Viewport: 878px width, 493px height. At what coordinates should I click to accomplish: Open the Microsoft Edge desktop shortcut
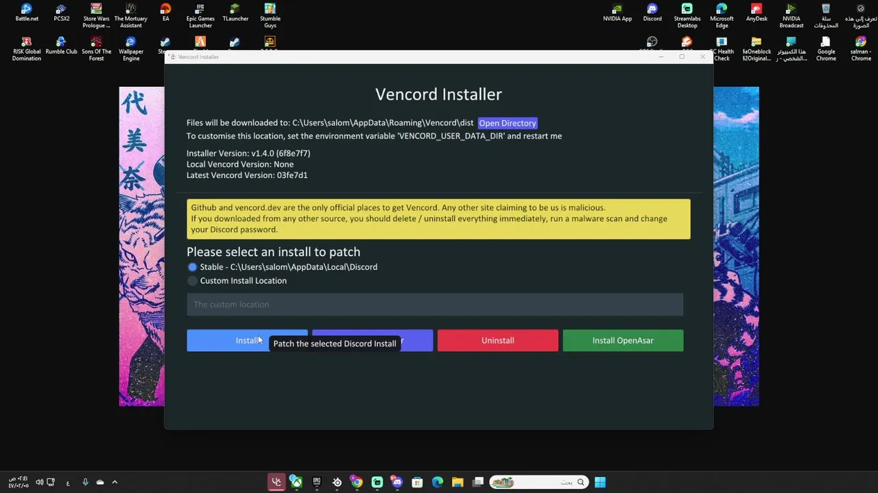click(722, 16)
